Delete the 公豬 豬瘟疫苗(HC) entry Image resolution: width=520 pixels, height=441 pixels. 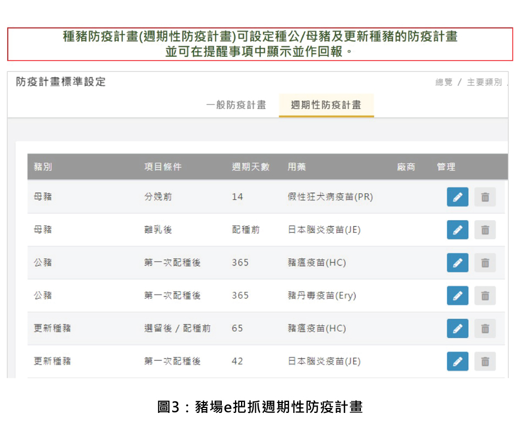click(485, 263)
